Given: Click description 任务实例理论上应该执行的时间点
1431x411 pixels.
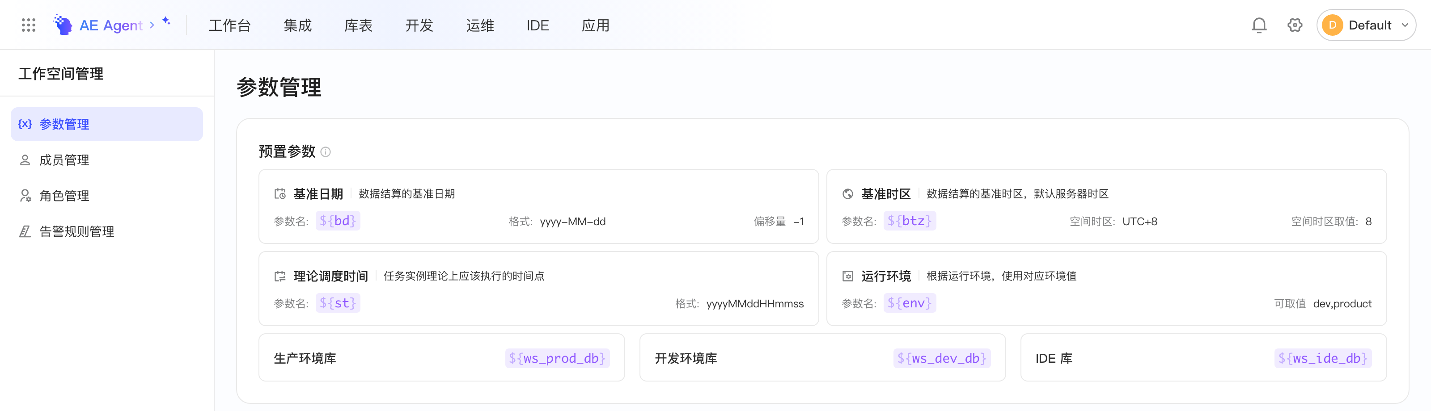Looking at the screenshot, I should tap(464, 276).
